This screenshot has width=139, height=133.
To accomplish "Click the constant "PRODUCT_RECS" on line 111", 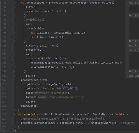I will [x=66, y=89].
